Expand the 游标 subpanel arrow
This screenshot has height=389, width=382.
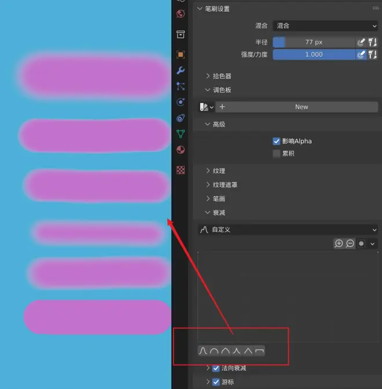click(x=208, y=381)
